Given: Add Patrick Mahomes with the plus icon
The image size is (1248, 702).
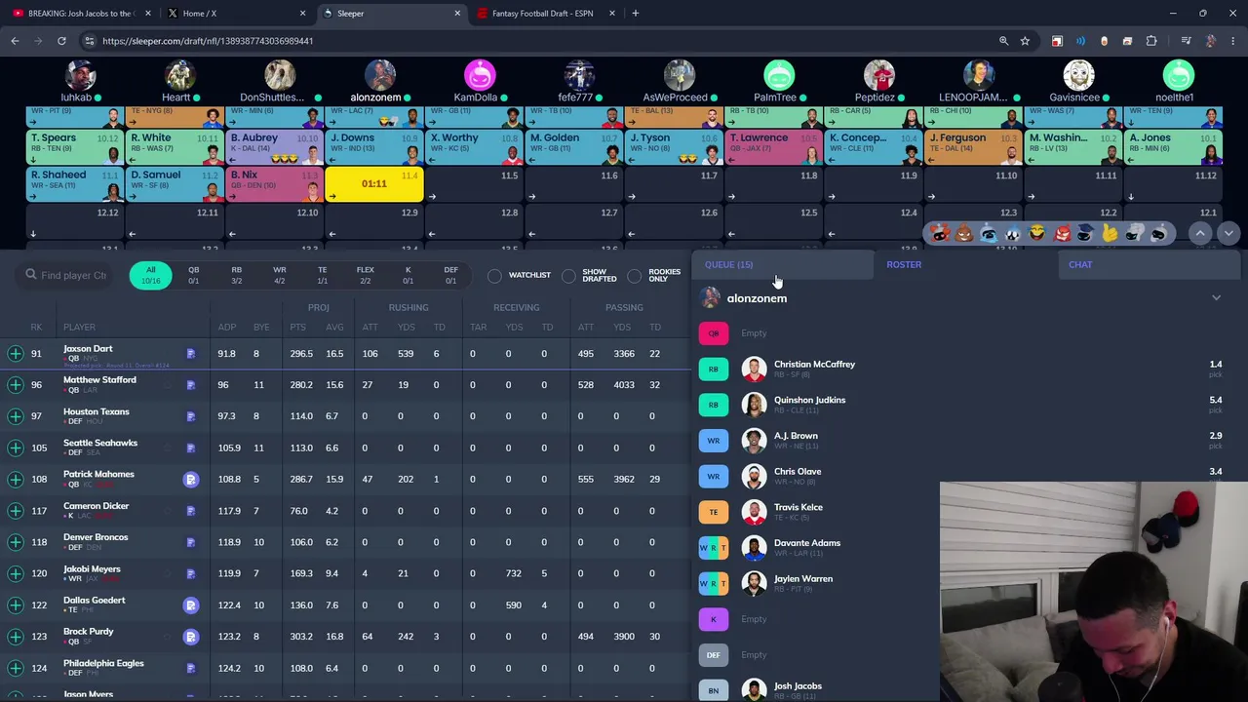Looking at the screenshot, I should (x=16, y=479).
